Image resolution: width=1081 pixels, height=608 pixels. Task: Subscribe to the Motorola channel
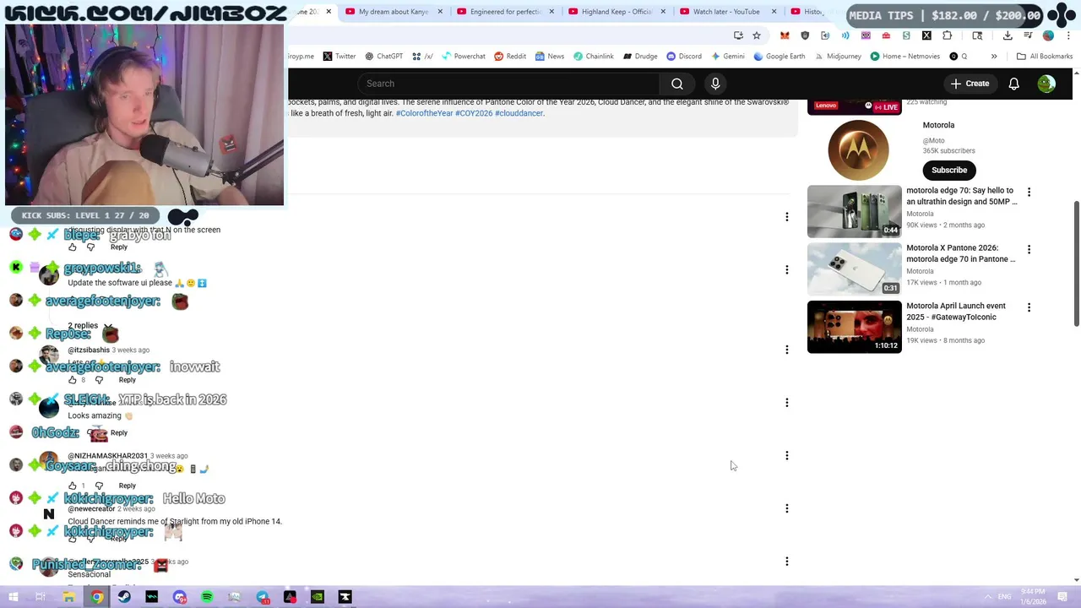[949, 170]
